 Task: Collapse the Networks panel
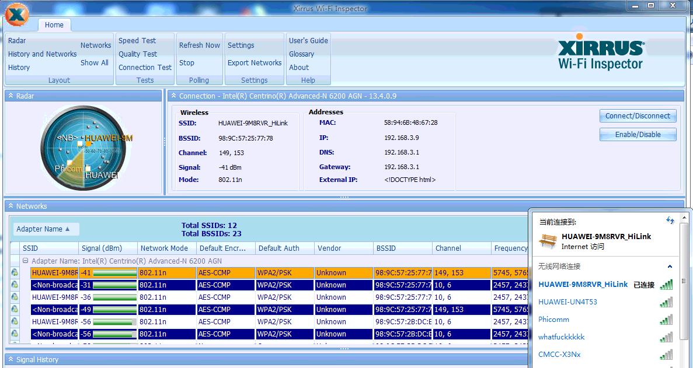point(11,206)
